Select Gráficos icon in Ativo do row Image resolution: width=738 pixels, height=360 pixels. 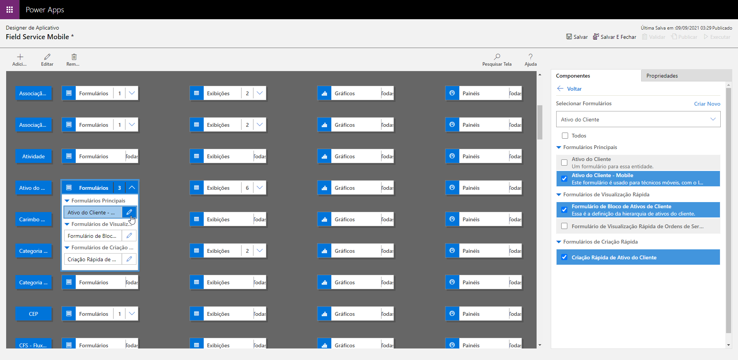(x=324, y=188)
